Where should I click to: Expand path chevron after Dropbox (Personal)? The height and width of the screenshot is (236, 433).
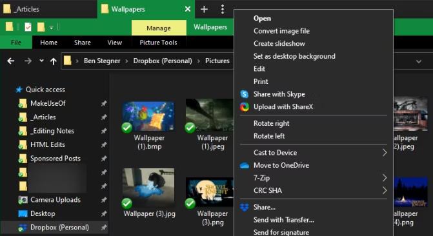pyautogui.click(x=198, y=61)
